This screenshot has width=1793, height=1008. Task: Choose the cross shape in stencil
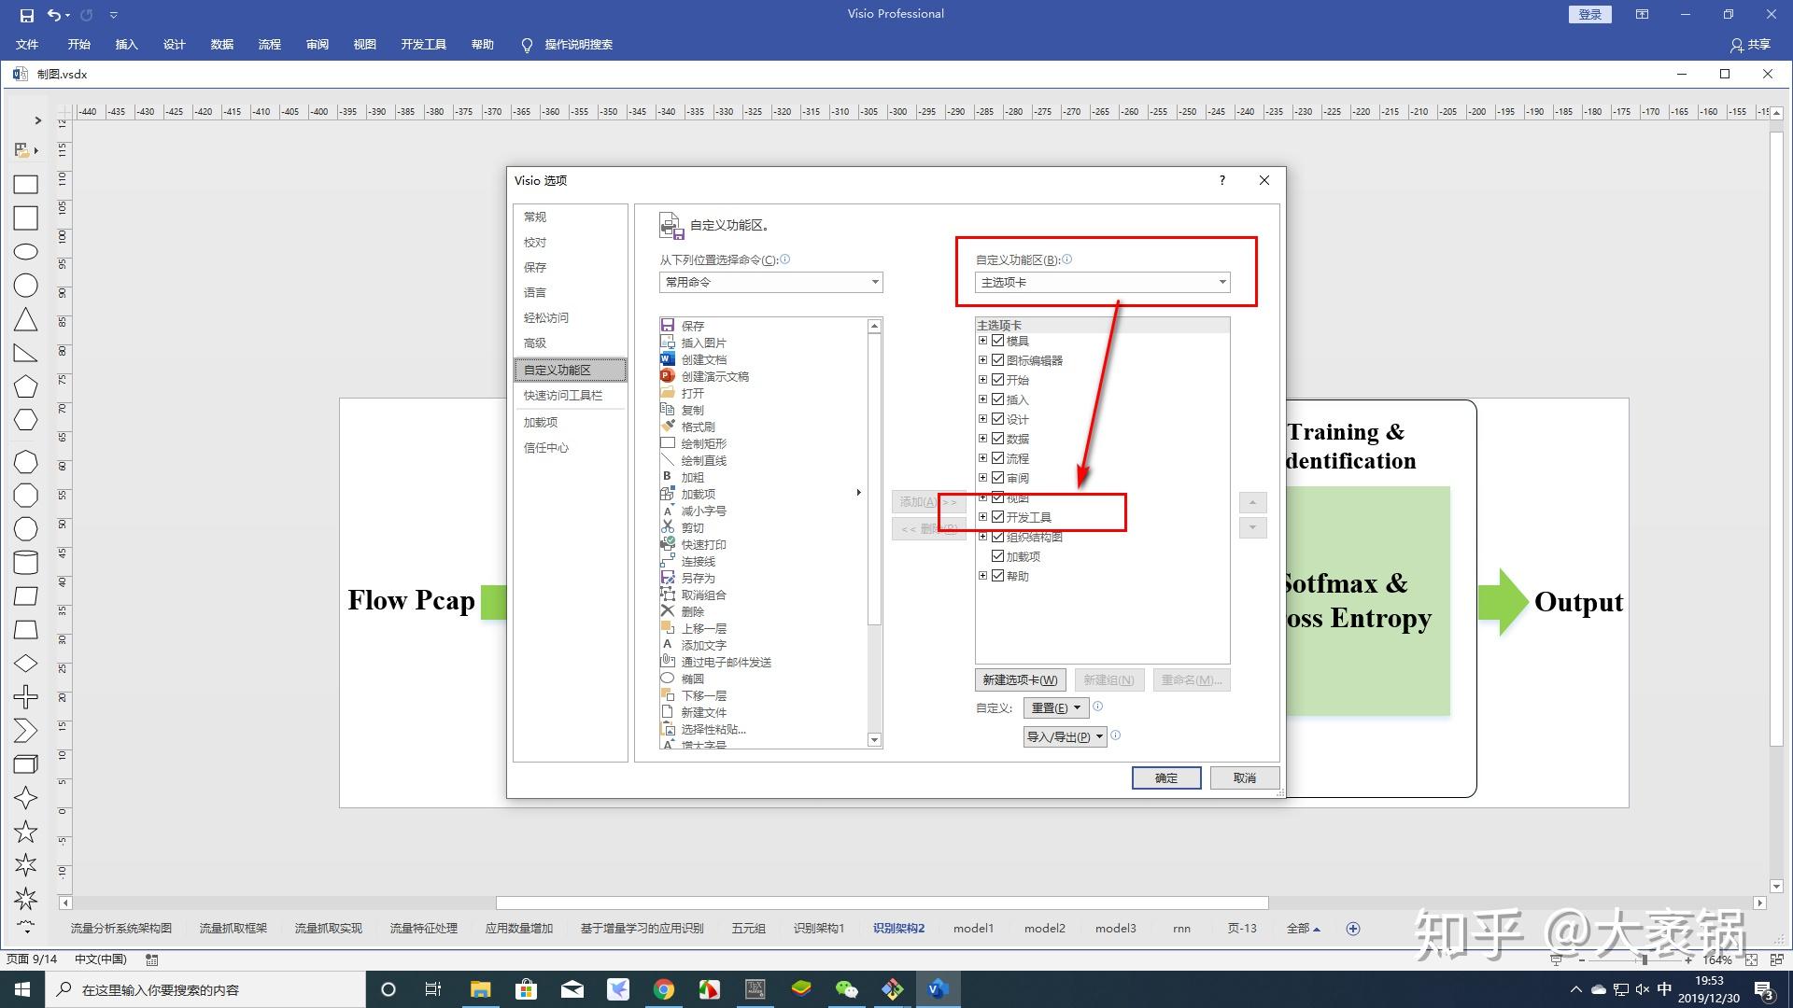tap(25, 697)
